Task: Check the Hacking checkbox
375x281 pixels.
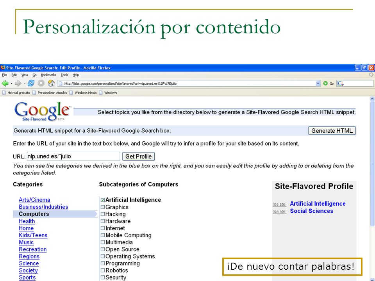Action: tap(103, 214)
